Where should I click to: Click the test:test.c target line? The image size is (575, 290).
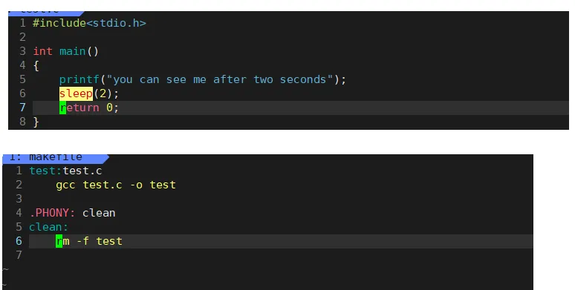tap(65, 171)
